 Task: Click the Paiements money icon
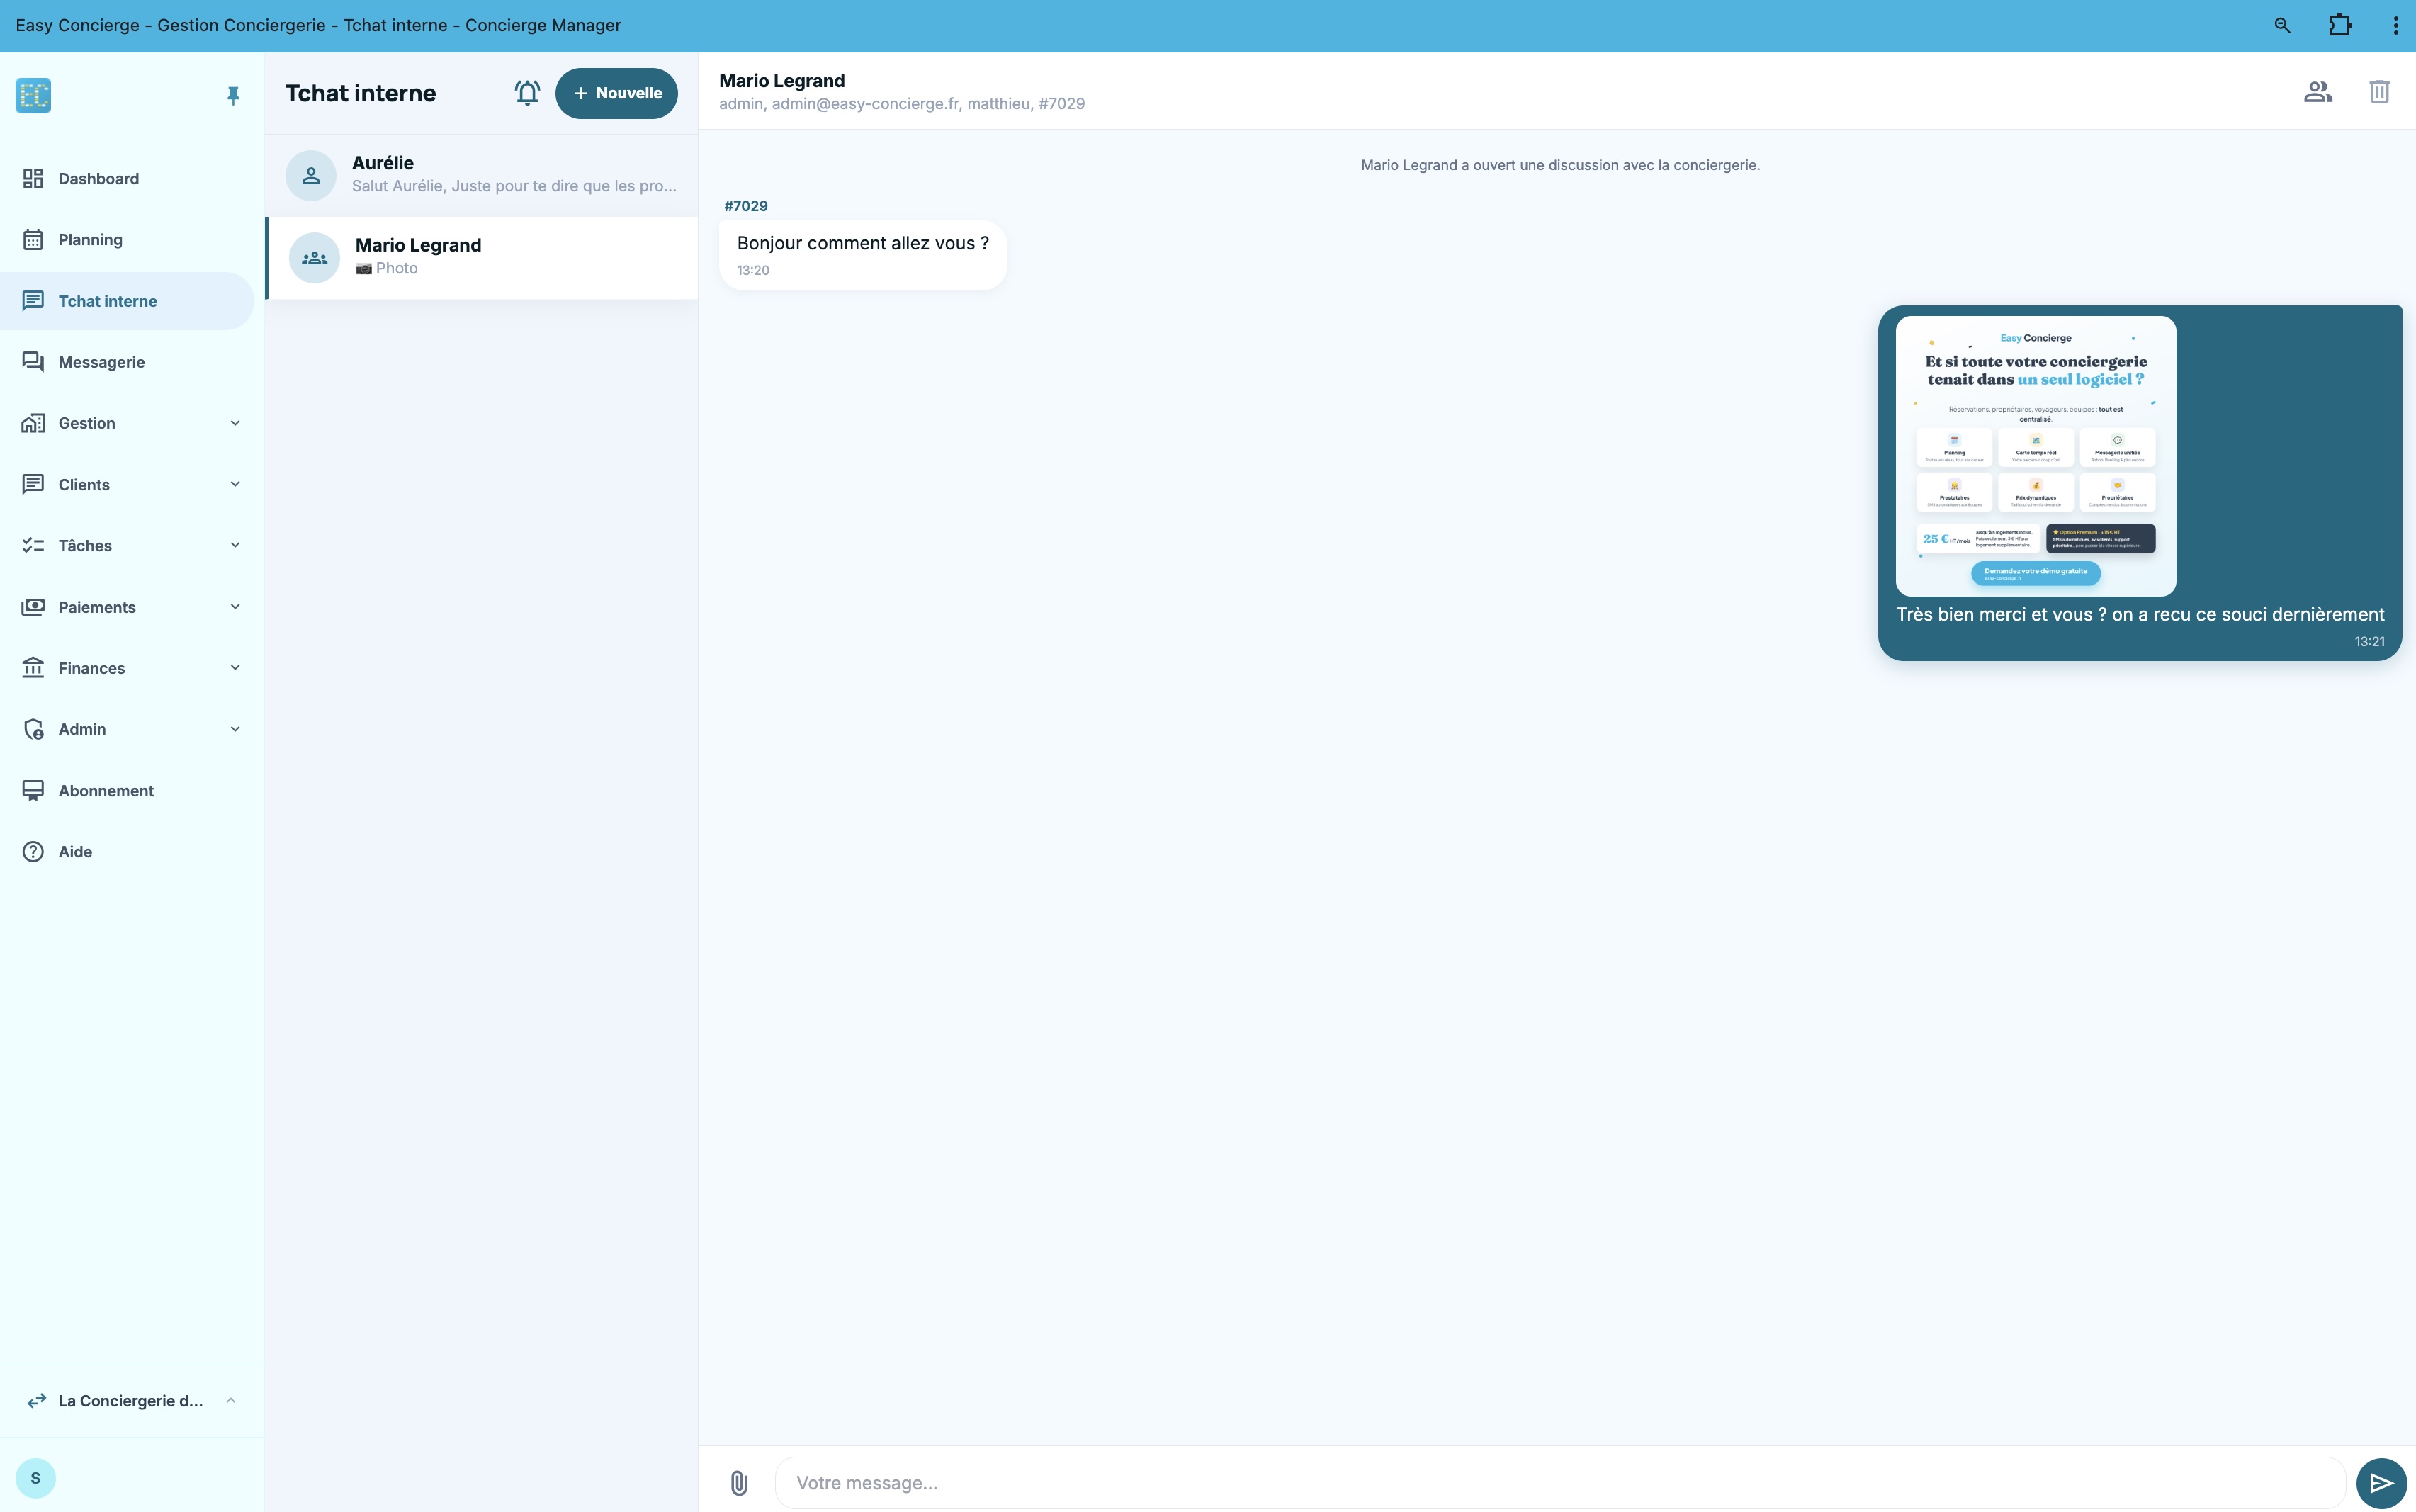pos(33,607)
